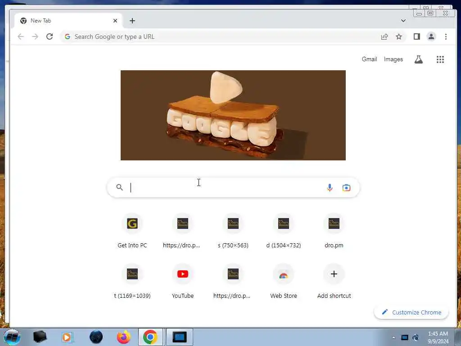Screen dimensions: 461x346
Task: Open the Chrome profile avatar menu
Action: [x=431, y=36]
